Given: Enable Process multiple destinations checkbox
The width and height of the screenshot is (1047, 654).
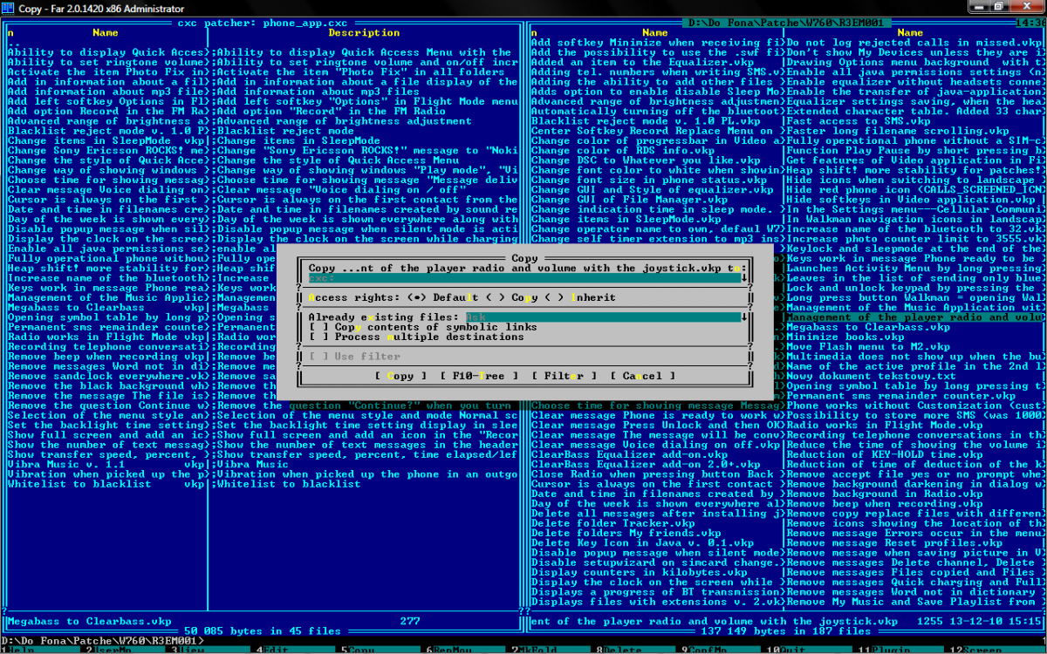Looking at the screenshot, I should coord(416,337).
